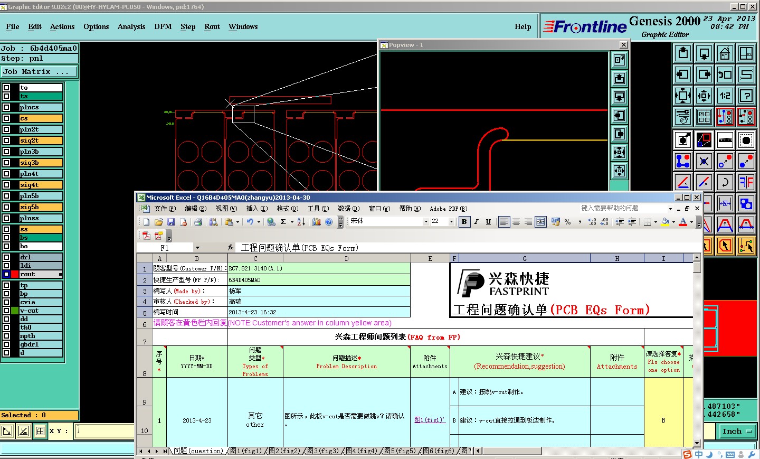Image resolution: width=760 pixels, height=459 pixels.
Task: Expand the Borders dropdown arrow
Action: pyautogui.click(x=655, y=222)
